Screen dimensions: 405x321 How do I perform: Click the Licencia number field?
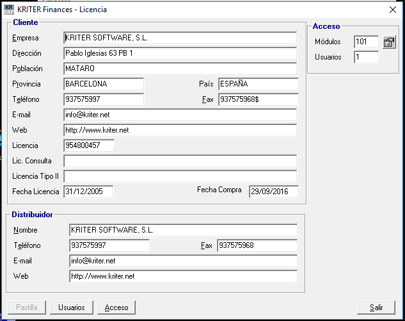(x=89, y=145)
